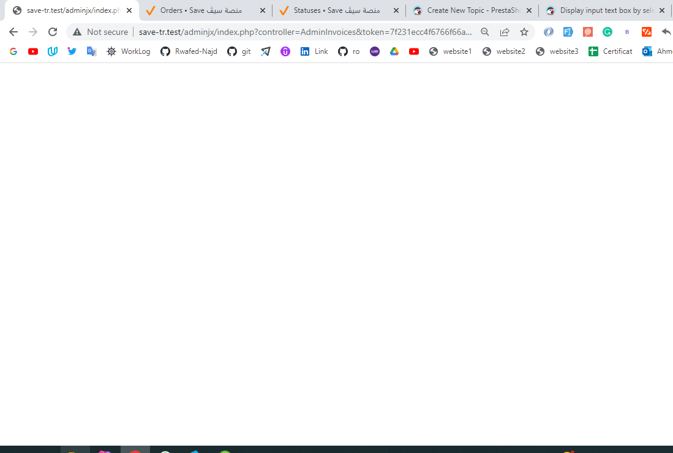Focus the address bar URL field
Viewport: 673px width, 453px height.
point(305,32)
